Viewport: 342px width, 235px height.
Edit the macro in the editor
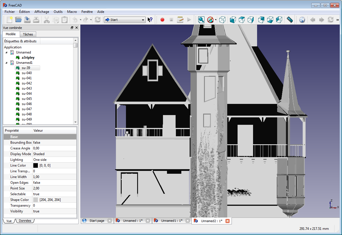pyautogui.click(x=180, y=20)
